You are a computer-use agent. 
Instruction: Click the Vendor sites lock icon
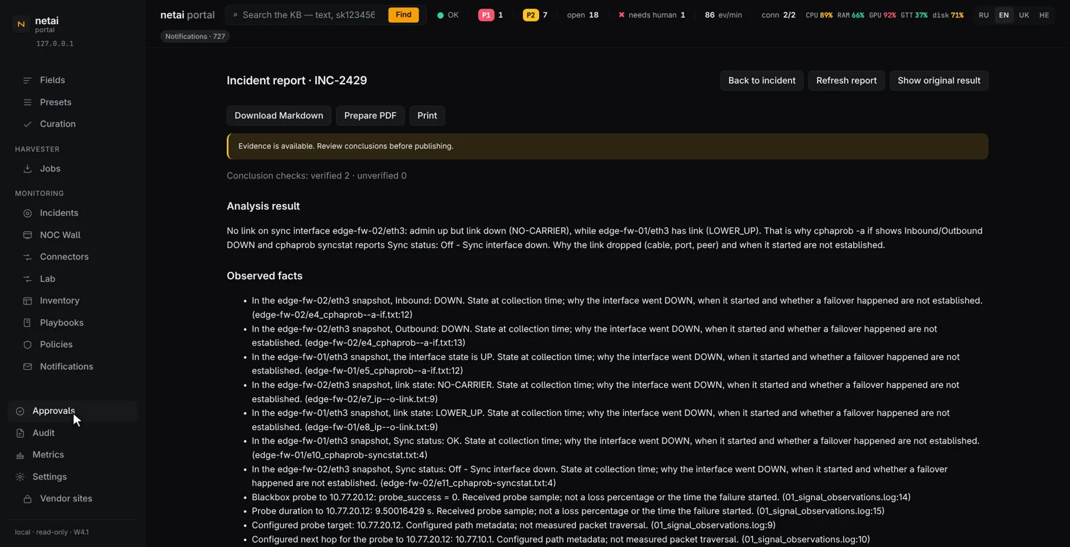click(x=27, y=499)
